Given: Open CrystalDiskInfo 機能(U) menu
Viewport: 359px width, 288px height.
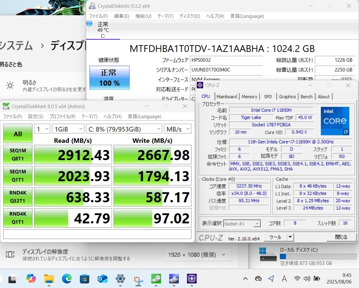Looking at the screenshot, I should pyautogui.click(x=143, y=16).
